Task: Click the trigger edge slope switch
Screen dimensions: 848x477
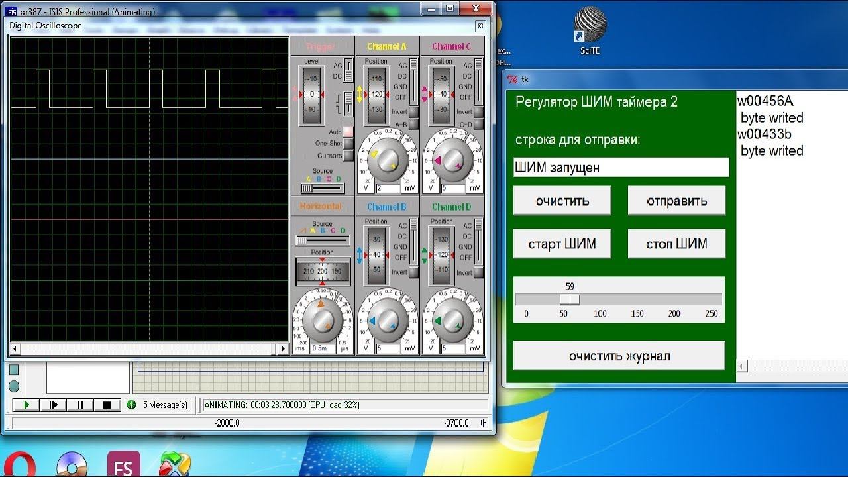Action: 348,103
